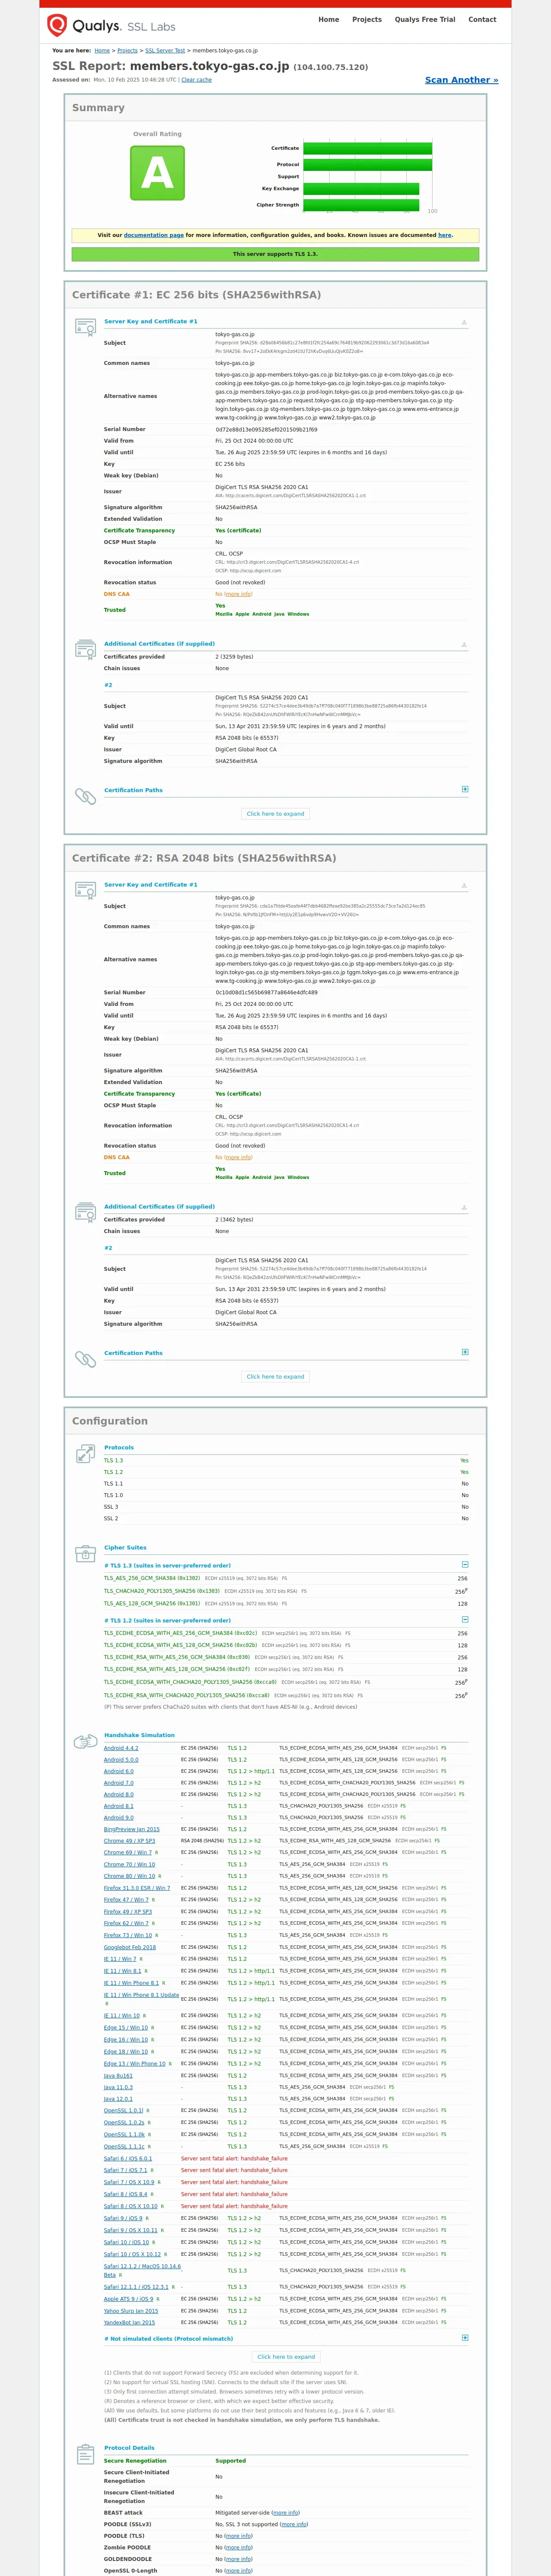
Task: Click more info link for POODLE (SSLv3)
Action: pos(293,2524)
